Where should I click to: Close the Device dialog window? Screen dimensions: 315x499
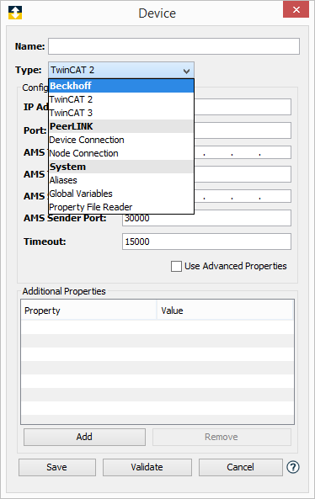296,9
